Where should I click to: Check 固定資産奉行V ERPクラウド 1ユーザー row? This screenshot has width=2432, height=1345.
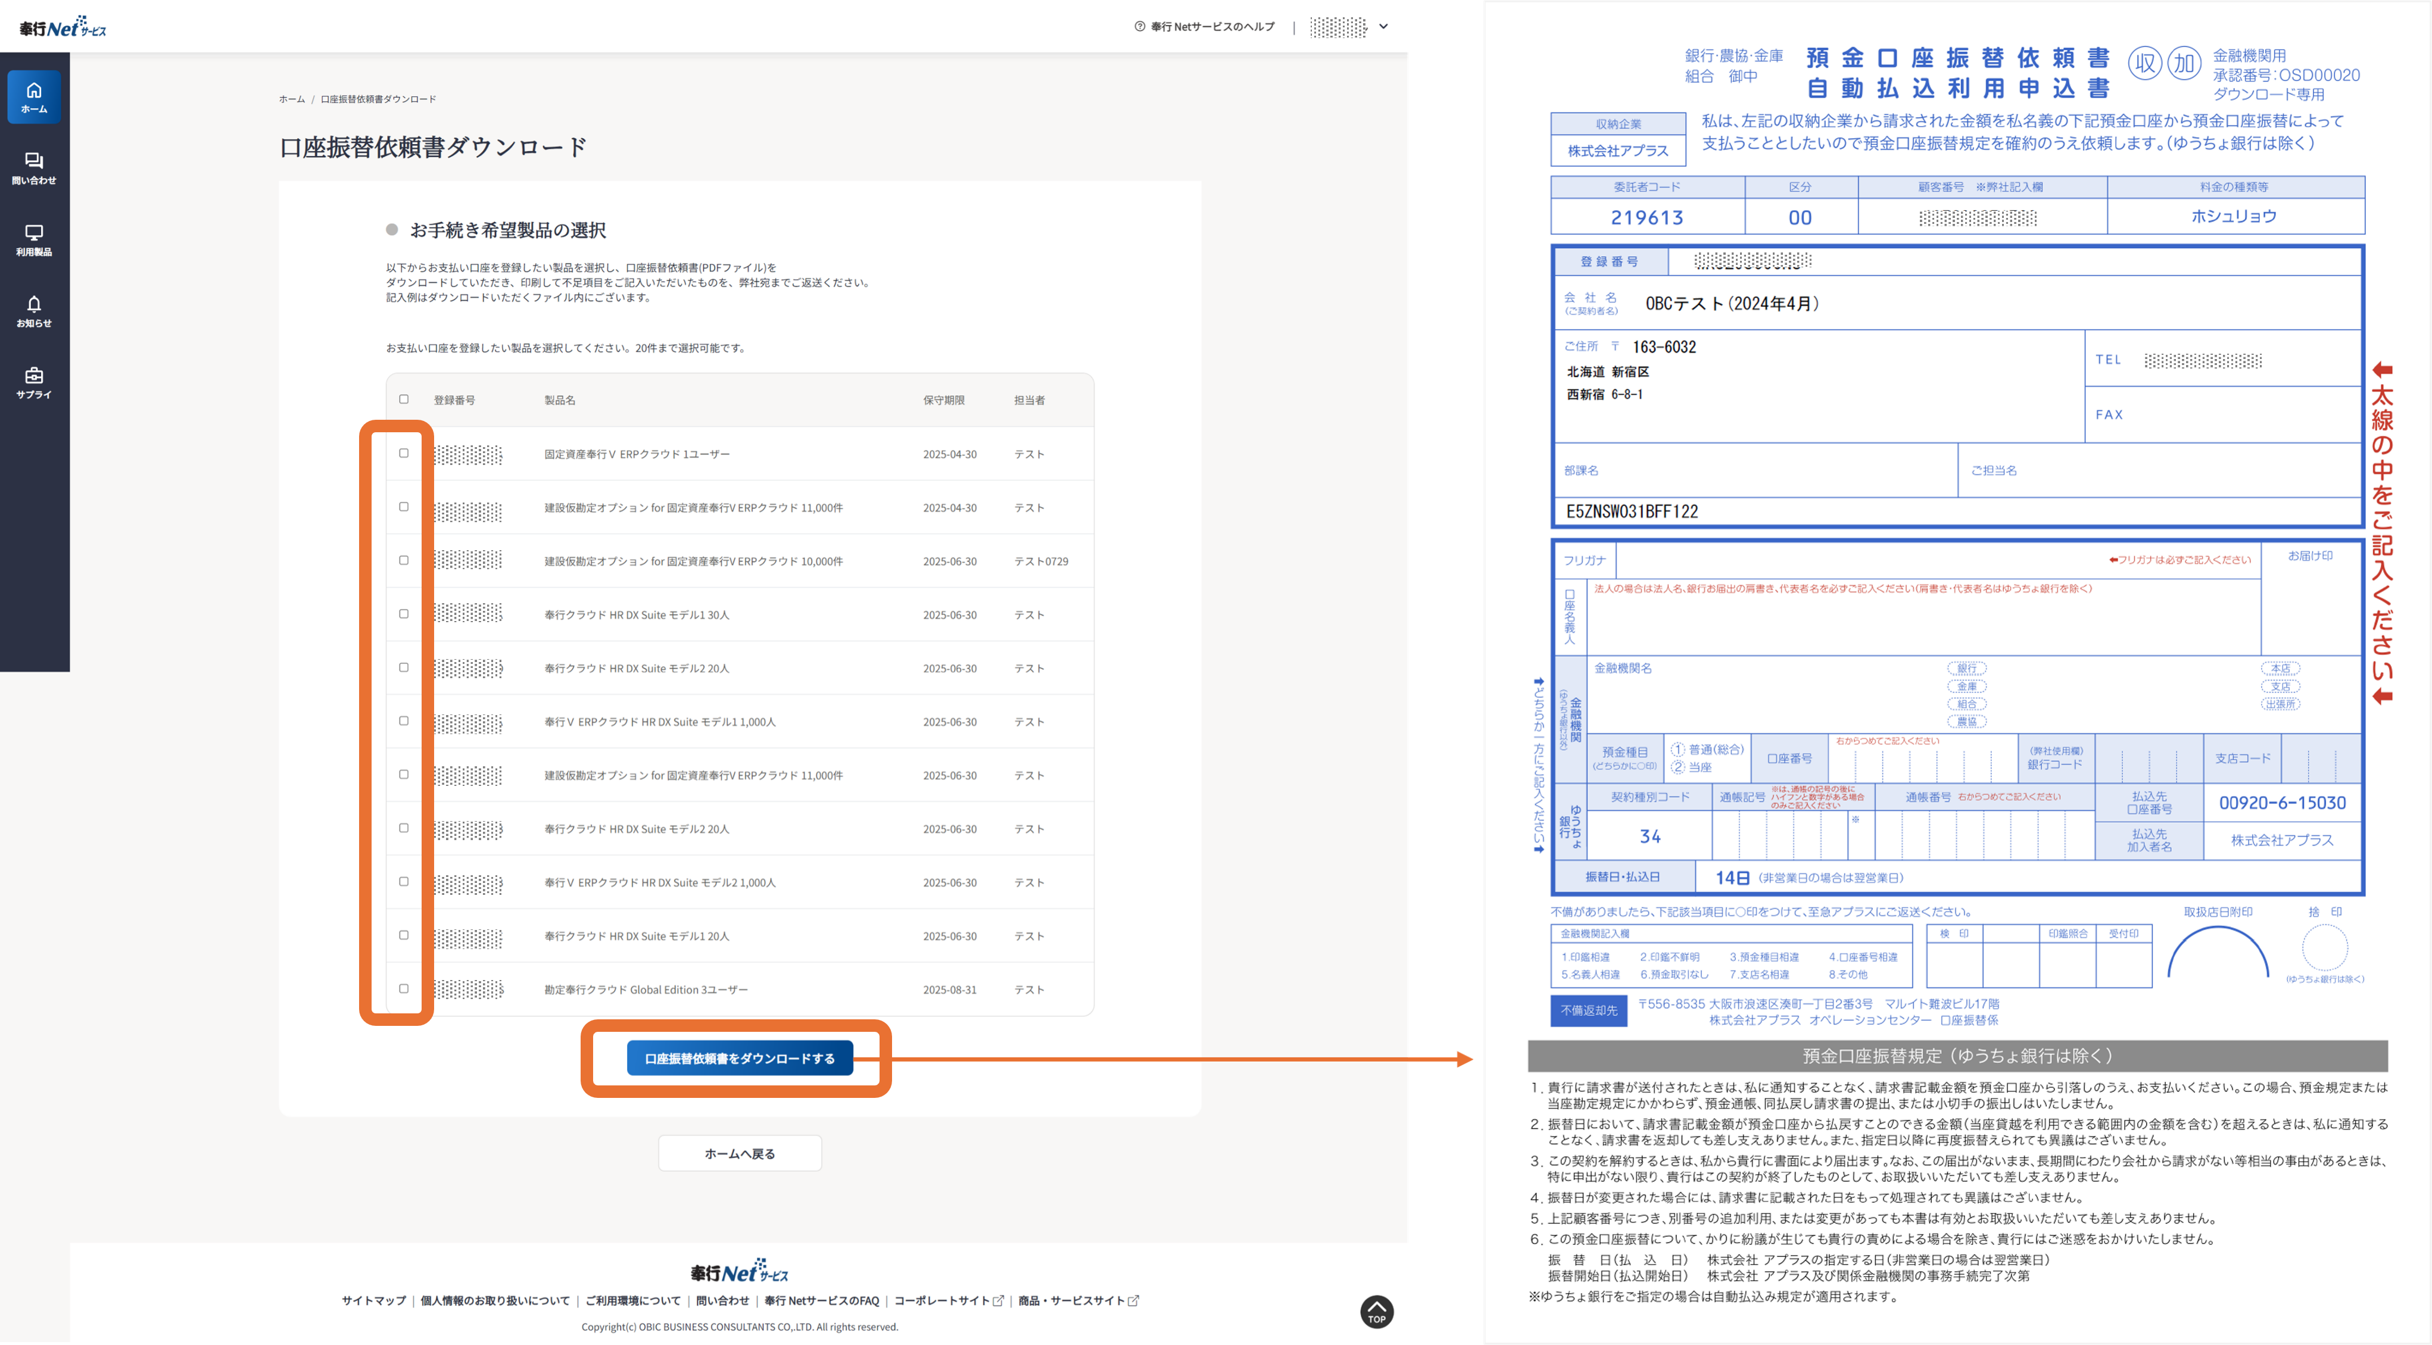[404, 453]
